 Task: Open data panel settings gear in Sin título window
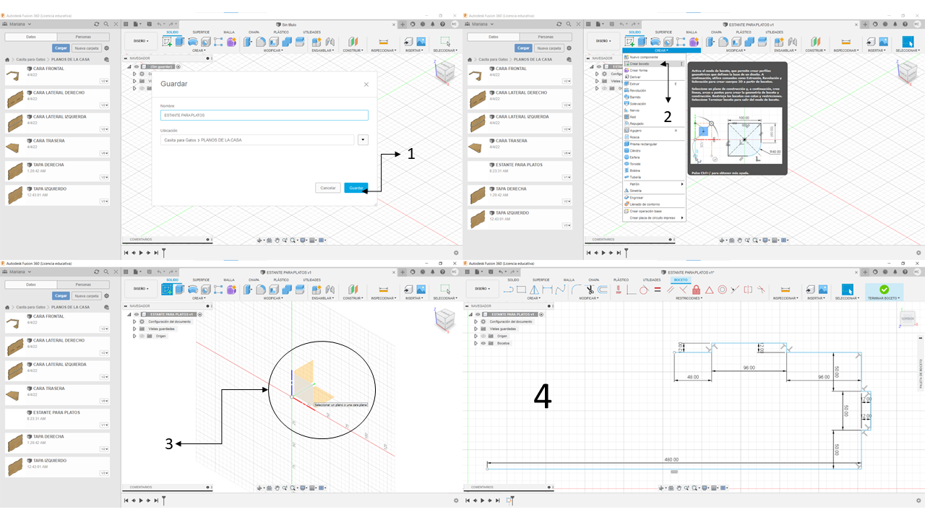(x=106, y=48)
